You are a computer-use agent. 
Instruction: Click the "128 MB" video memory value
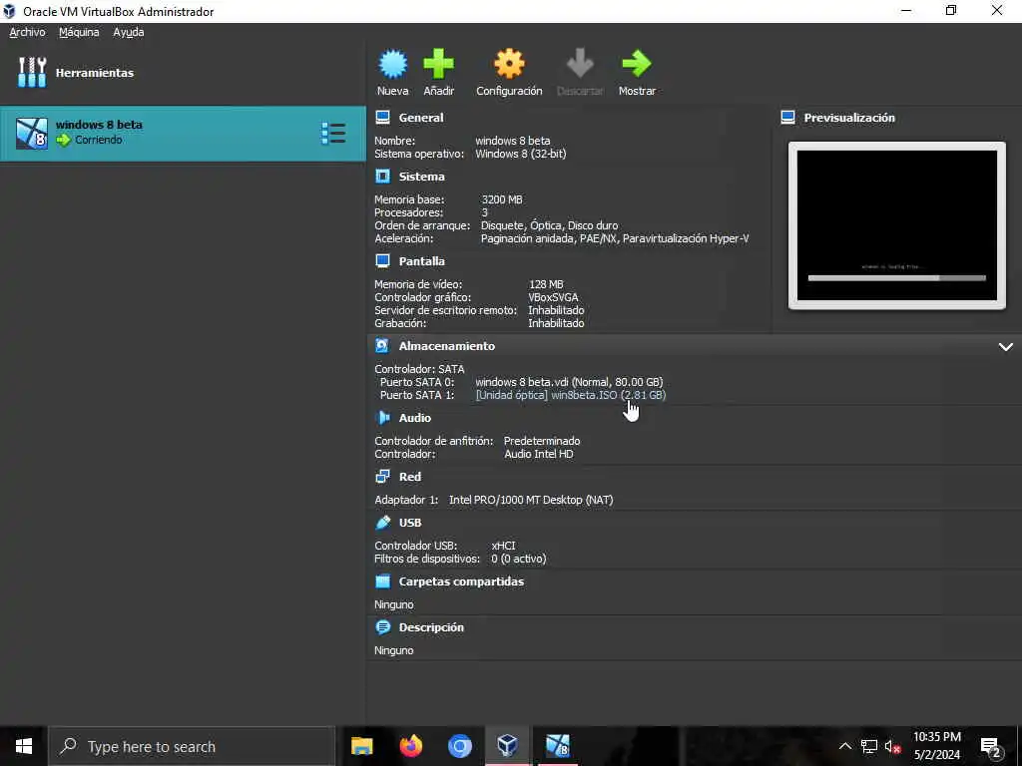coord(546,284)
